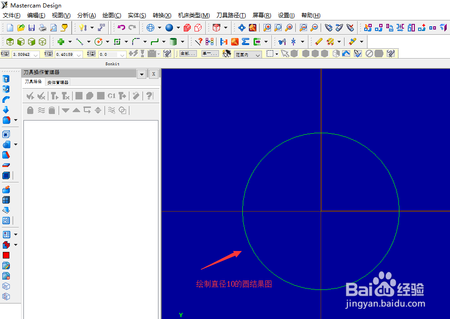Click the New file icon

point(10,28)
